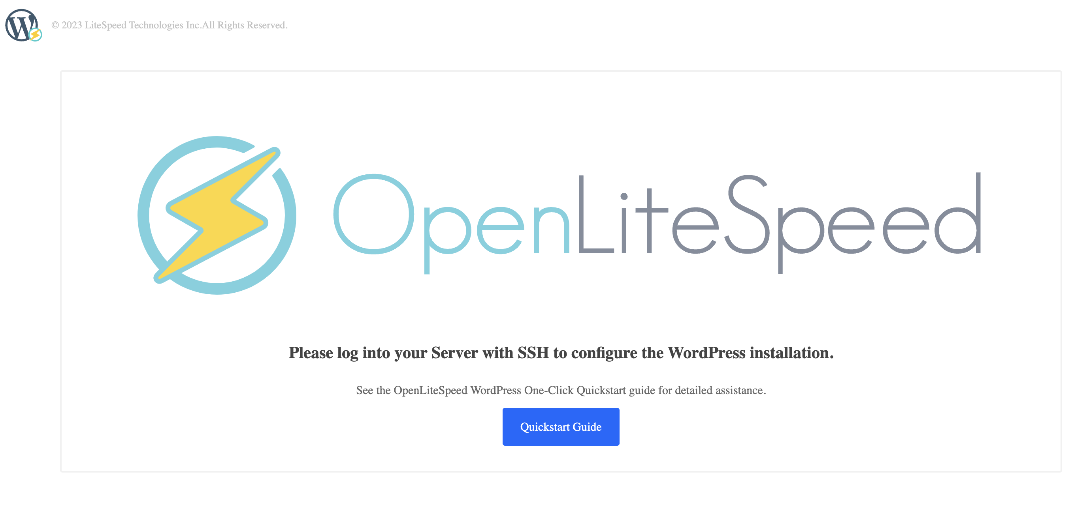Click the small lightning badge on WordPress logo
The width and height of the screenshot is (1070, 512).
click(x=36, y=35)
